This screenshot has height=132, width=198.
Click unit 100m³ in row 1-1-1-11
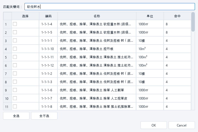pyautogui.click(x=150, y=57)
